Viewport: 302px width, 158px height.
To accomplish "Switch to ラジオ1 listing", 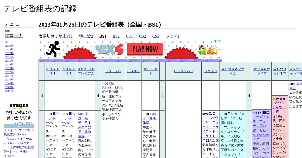I will (173, 36).
